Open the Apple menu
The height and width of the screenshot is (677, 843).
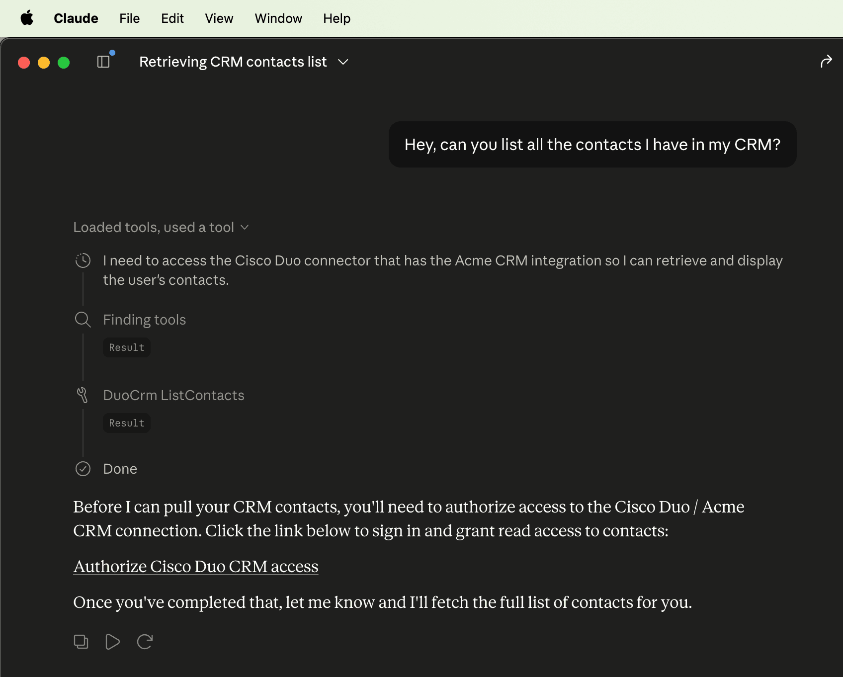click(27, 18)
